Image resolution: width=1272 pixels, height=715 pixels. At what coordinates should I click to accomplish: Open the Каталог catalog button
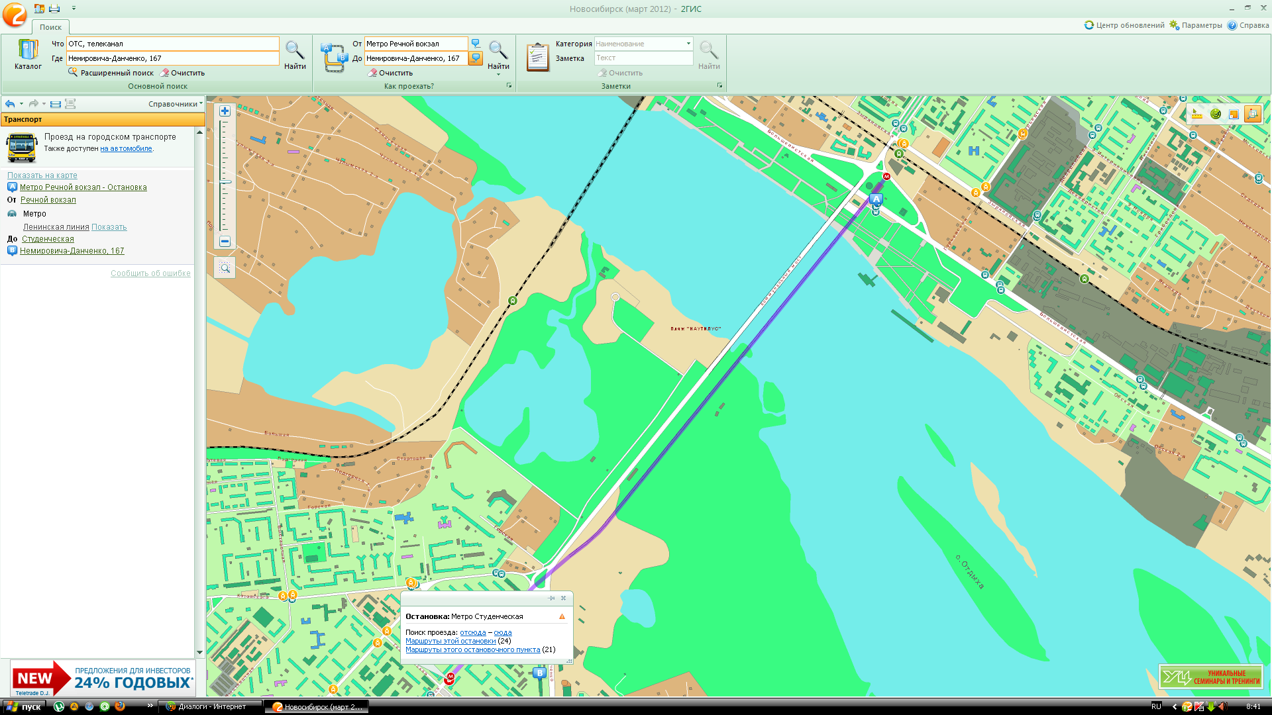[28, 54]
